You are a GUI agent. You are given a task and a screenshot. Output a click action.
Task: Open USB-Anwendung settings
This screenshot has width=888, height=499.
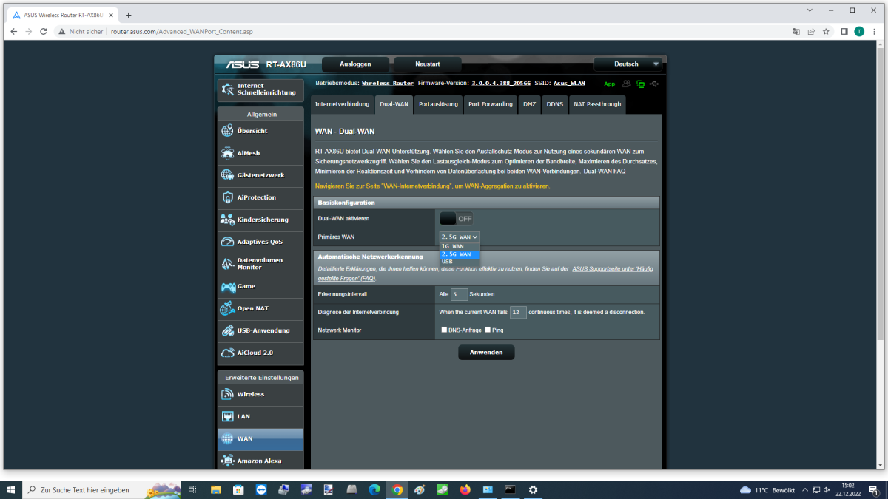coord(260,330)
